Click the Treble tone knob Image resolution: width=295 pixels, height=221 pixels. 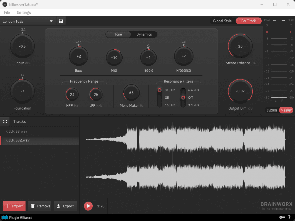coord(148,58)
